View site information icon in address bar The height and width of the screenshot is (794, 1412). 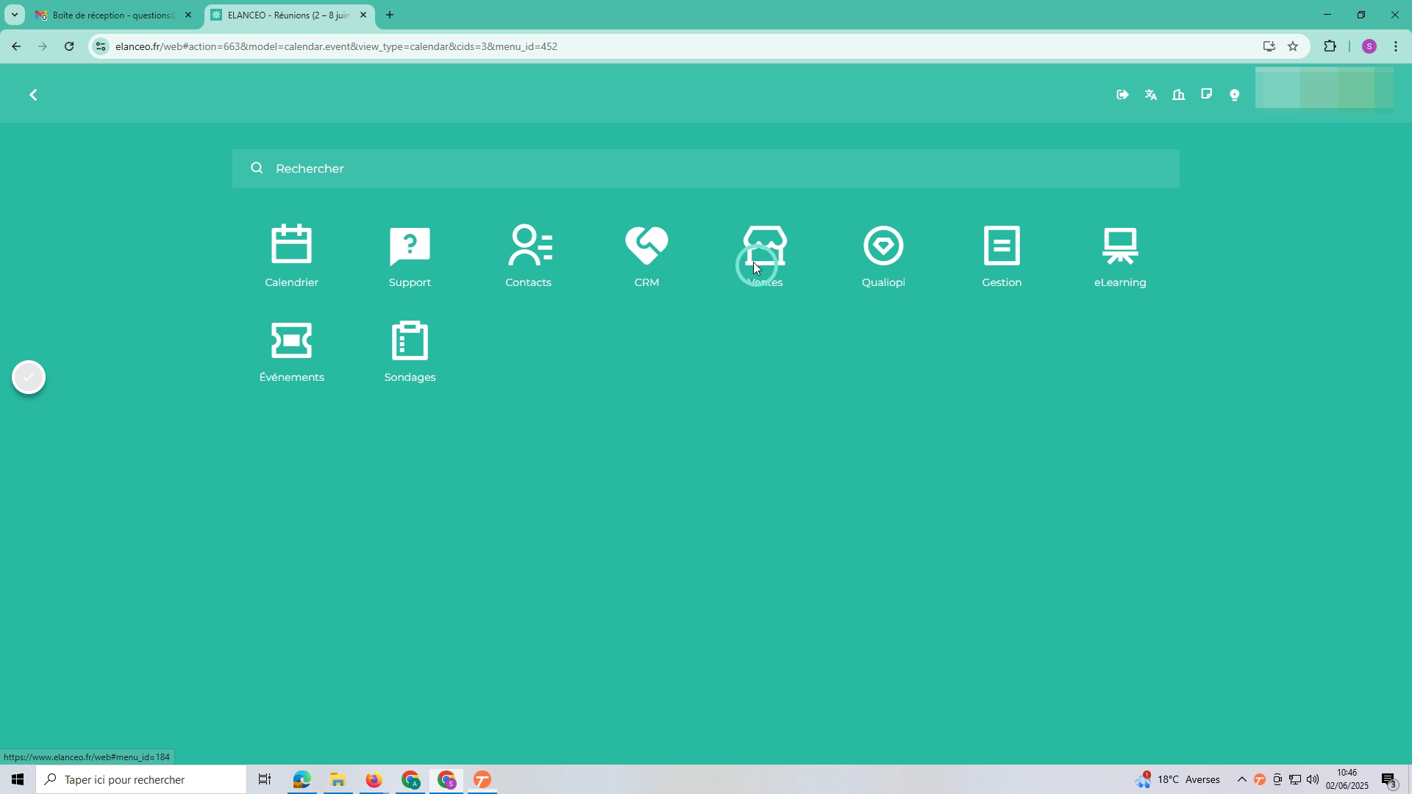point(101,46)
